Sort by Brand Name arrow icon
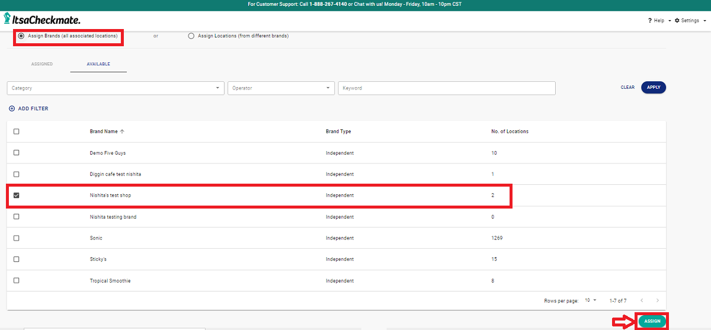 tap(123, 132)
